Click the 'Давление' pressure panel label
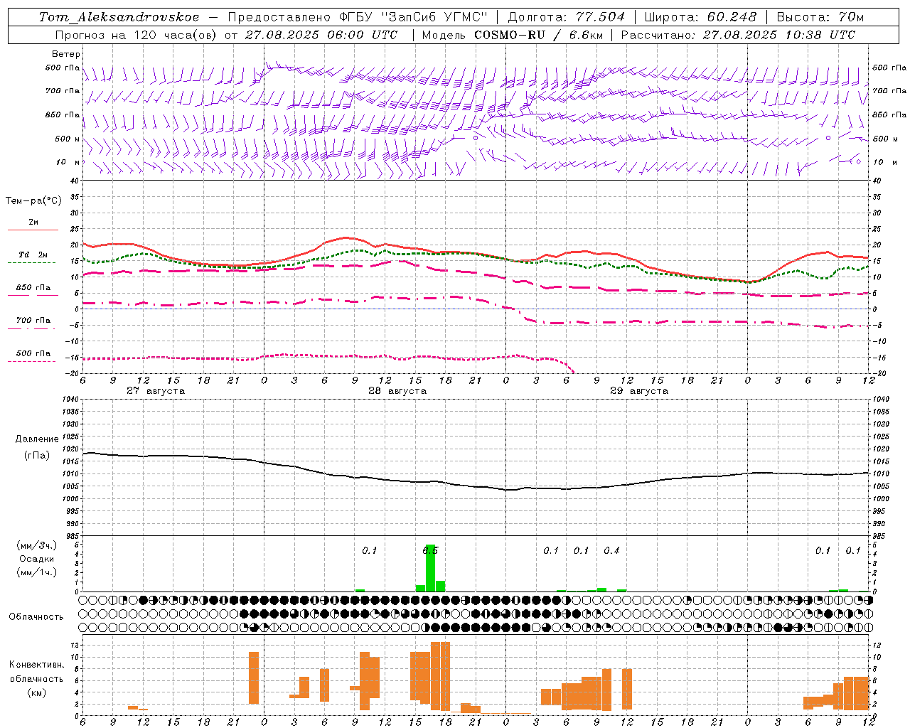This screenshot has height=728, width=910. point(37,439)
